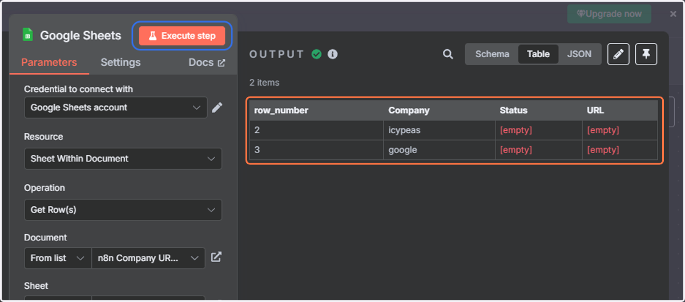
Task: Pick document n8n Company UR... dropdown
Action: 148,258
